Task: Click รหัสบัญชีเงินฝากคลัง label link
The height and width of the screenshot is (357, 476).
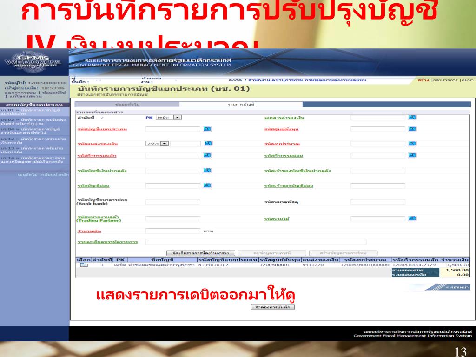Action: pyautogui.click(x=102, y=171)
